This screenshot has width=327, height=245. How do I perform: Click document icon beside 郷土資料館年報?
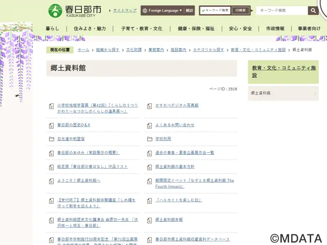tap(149, 220)
